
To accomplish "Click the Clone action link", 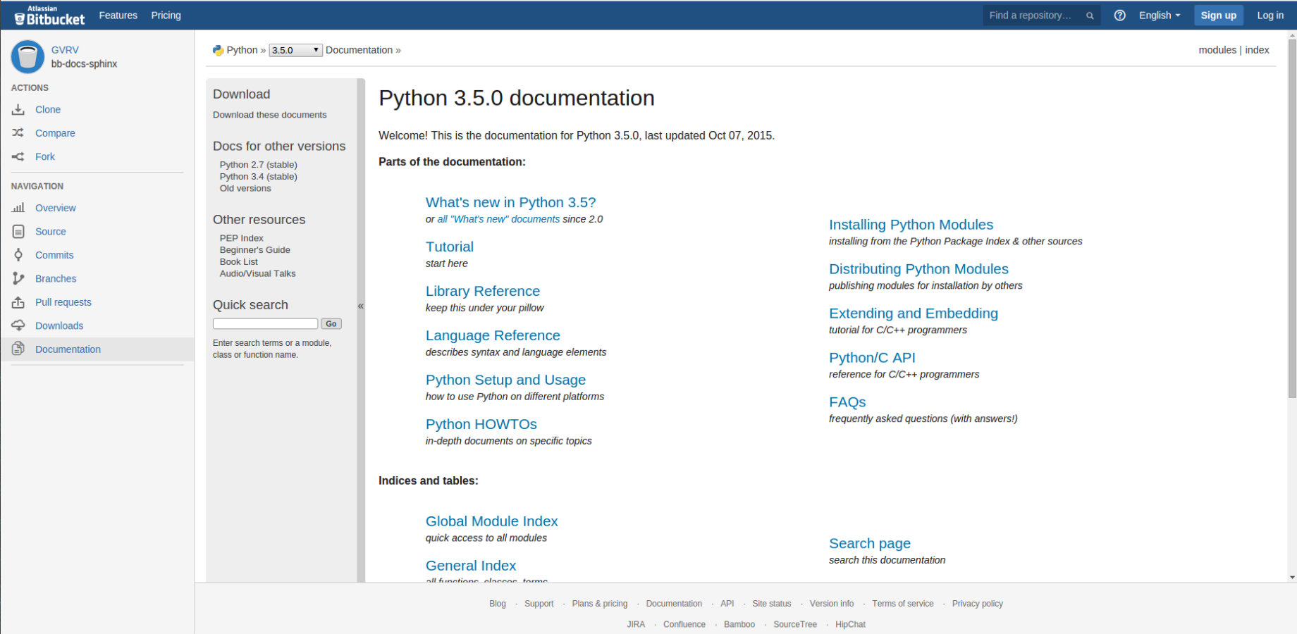I will [x=48, y=109].
